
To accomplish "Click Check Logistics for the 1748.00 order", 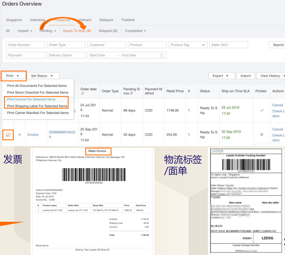I will coord(279,114).
